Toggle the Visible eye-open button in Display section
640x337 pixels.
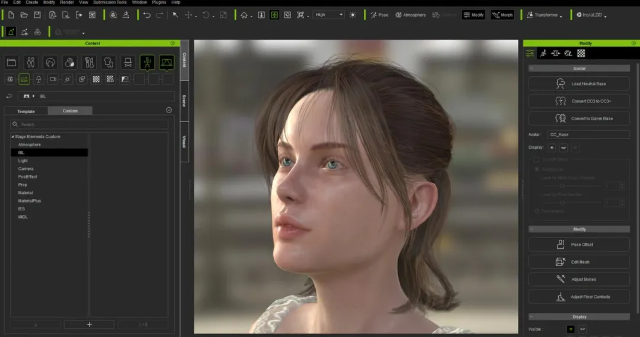click(x=571, y=329)
